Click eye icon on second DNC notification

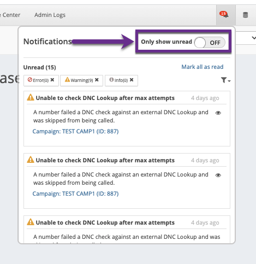click(218, 175)
